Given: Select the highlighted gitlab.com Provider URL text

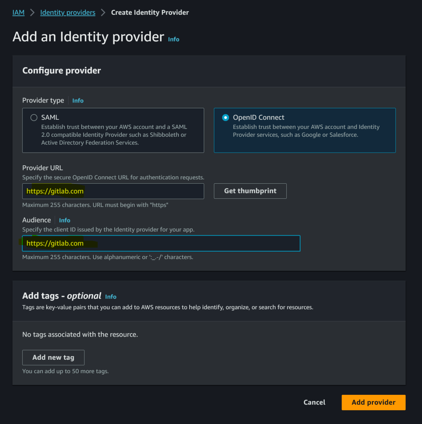Looking at the screenshot, I should click(x=54, y=191).
